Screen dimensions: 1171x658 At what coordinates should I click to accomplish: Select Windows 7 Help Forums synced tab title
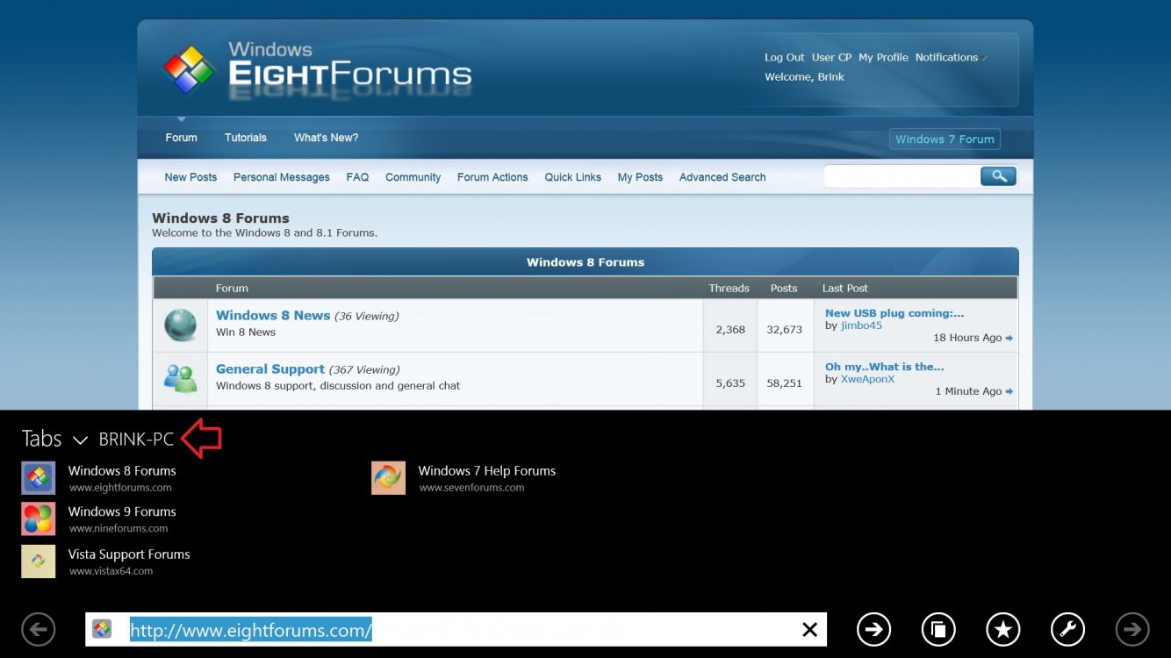click(x=487, y=471)
